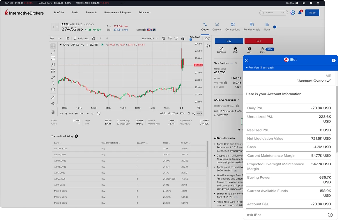Open the emoji sticker tool

point(53,89)
